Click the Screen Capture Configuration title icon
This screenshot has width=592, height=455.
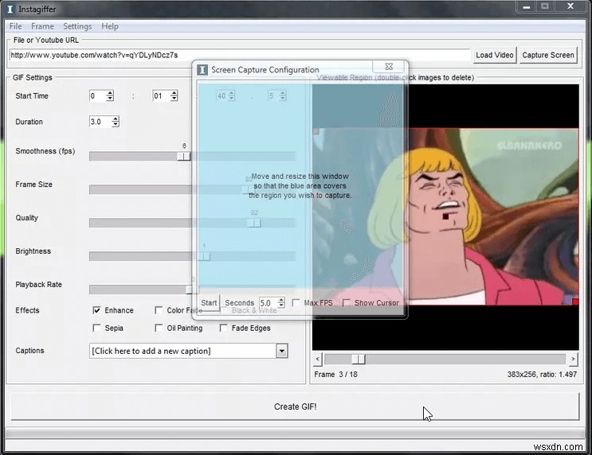click(x=202, y=70)
